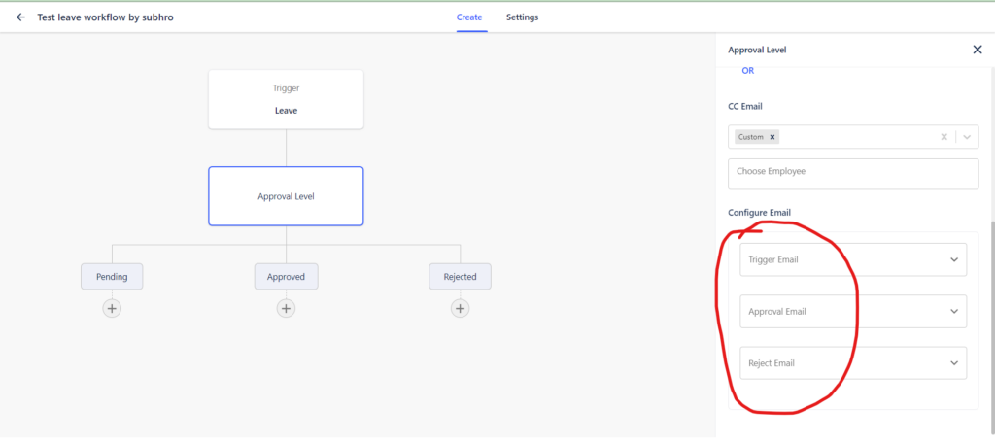Select the Trigger Leave node
This screenshot has width=995, height=443.
tap(287, 100)
